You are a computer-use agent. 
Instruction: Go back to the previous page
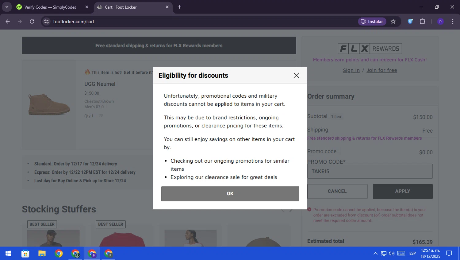[x=8, y=21]
